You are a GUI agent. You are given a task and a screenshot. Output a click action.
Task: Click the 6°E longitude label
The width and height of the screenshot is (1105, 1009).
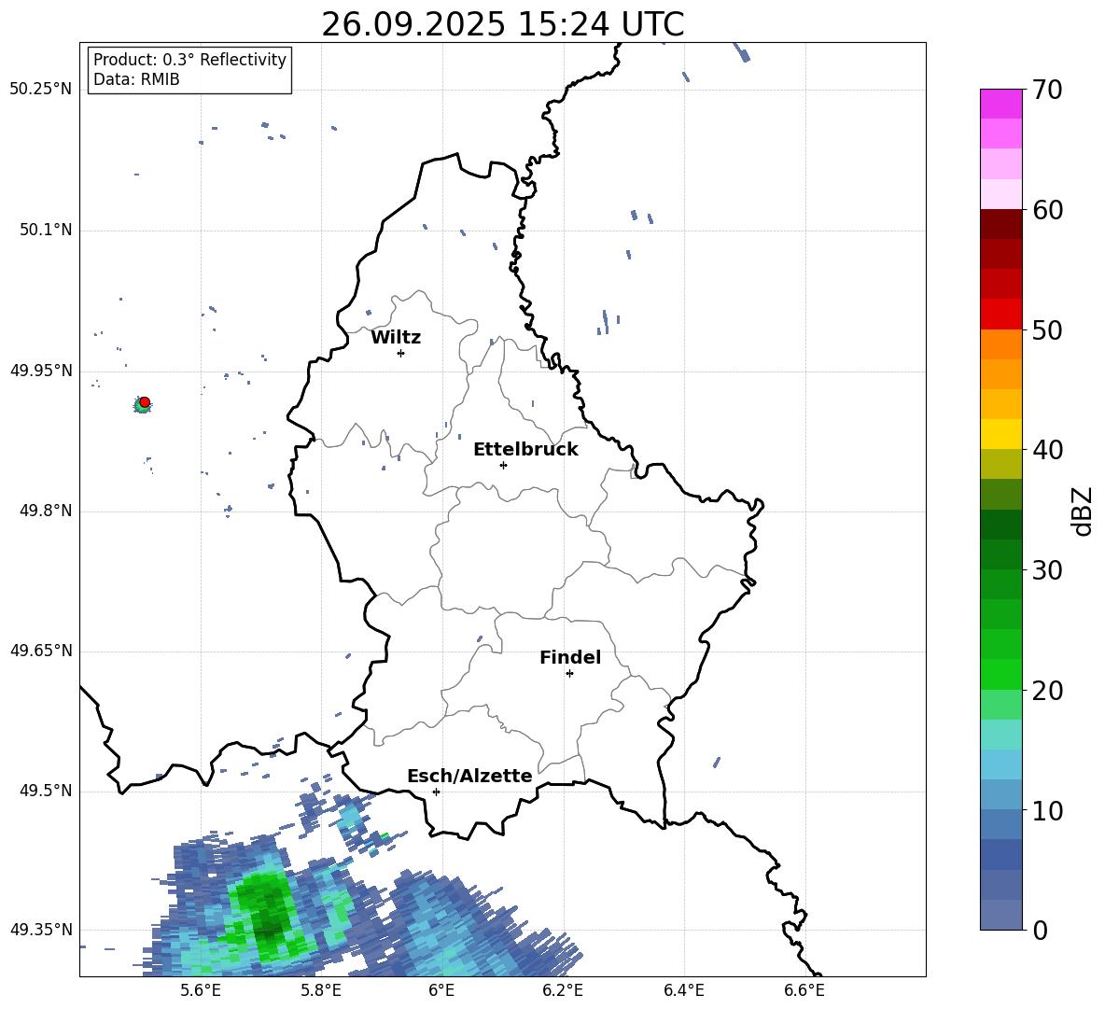tap(441, 990)
